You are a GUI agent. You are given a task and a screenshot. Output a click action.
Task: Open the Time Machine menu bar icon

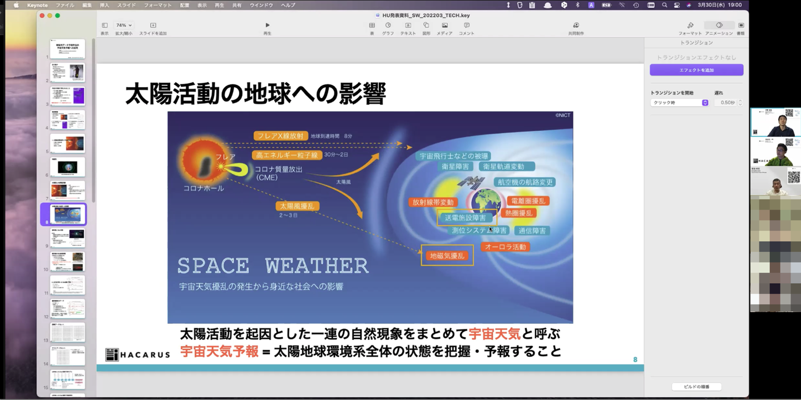point(636,5)
